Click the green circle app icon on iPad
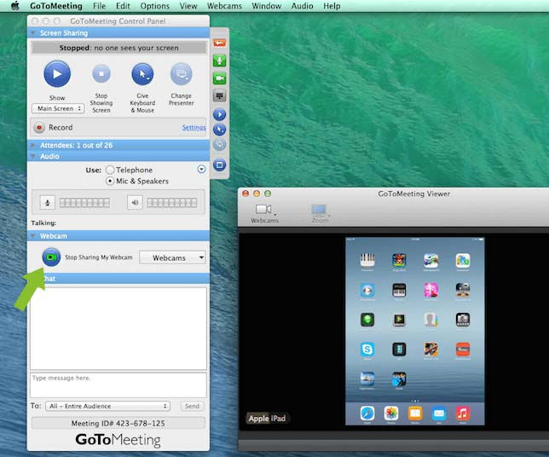 click(367, 320)
